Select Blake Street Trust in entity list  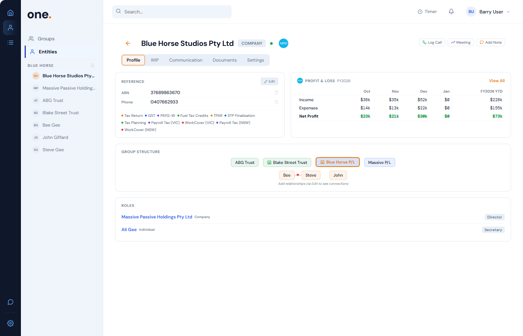[63, 113]
